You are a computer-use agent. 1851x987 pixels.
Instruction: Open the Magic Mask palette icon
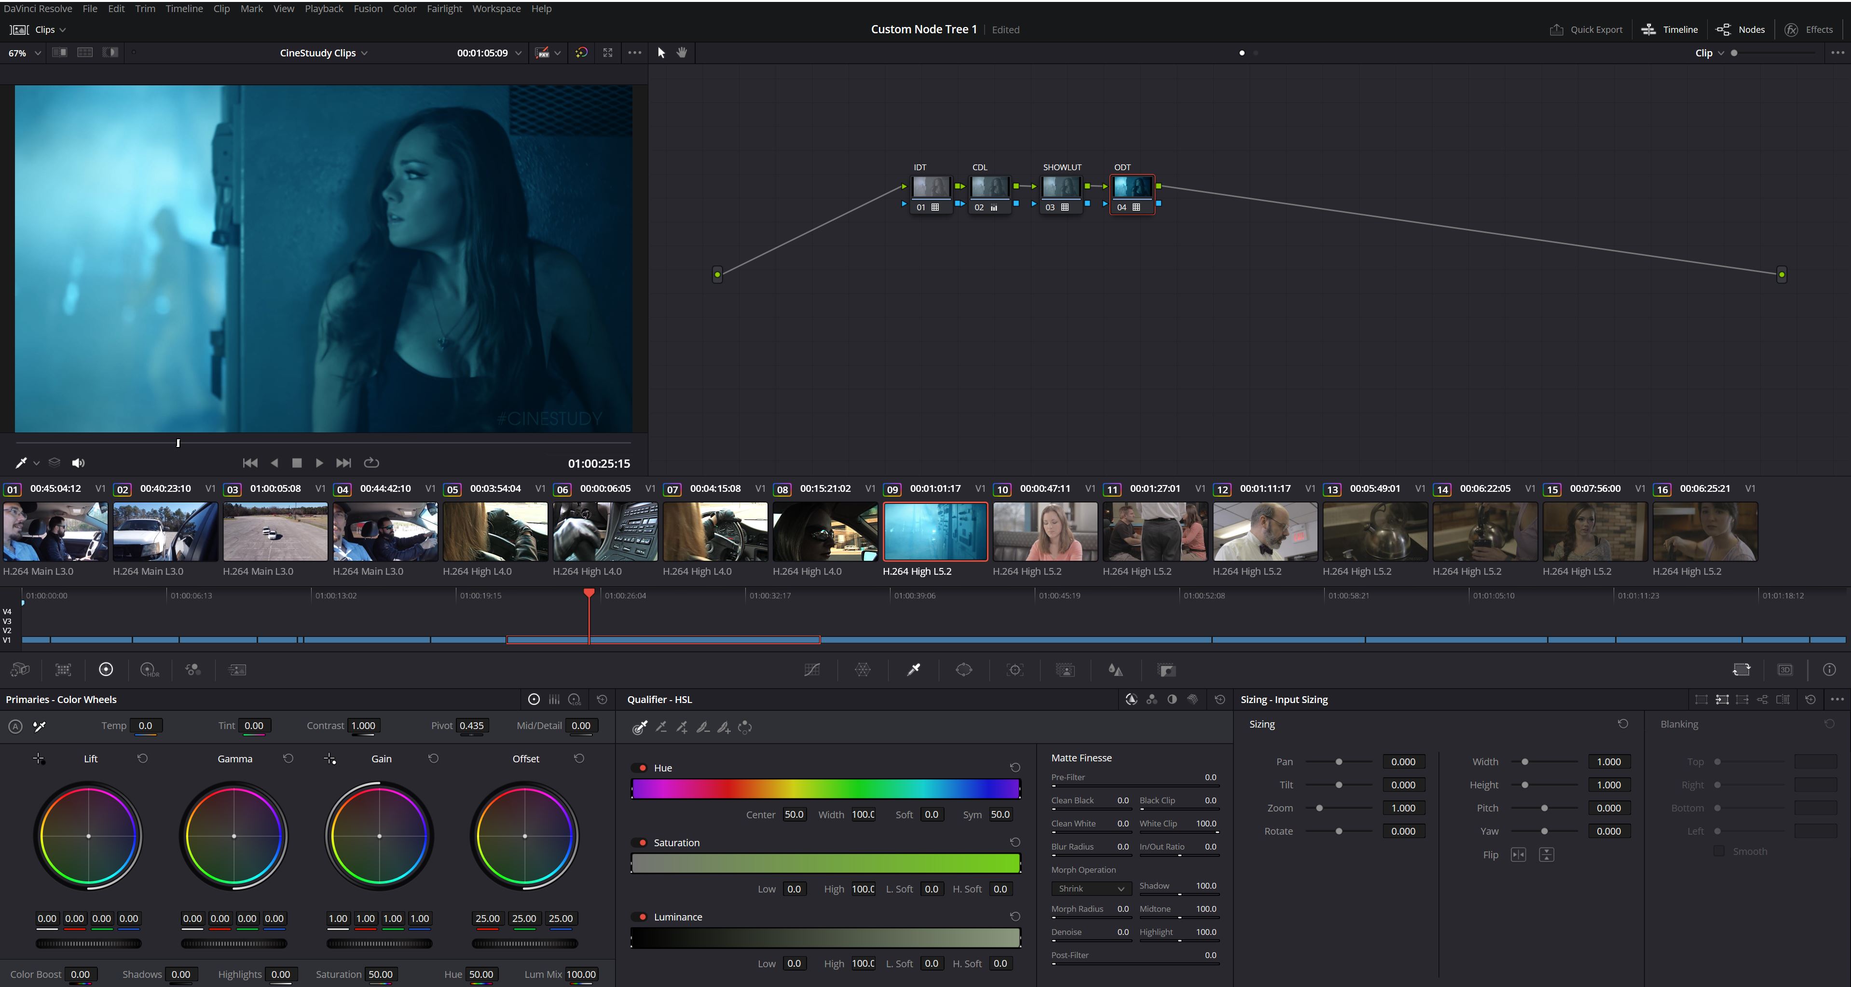tap(1065, 670)
